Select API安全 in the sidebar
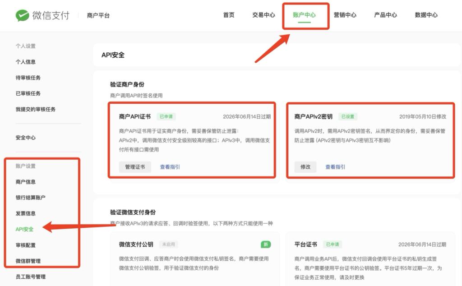The image size is (462, 286). (24, 229)
